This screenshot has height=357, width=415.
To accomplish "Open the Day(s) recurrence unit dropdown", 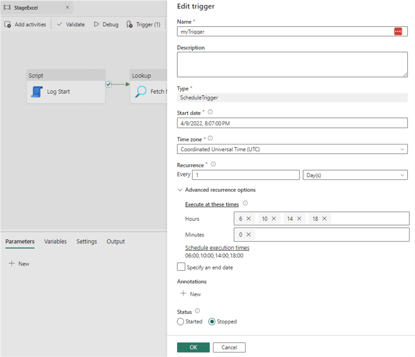I will (x=355, y=175).
